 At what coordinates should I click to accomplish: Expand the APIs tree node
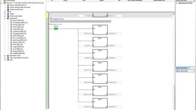point(5,60)
